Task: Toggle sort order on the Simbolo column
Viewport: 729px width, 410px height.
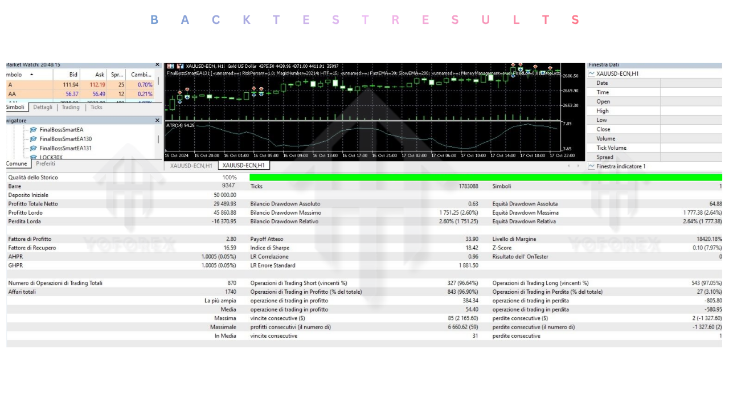Action: 17,75
